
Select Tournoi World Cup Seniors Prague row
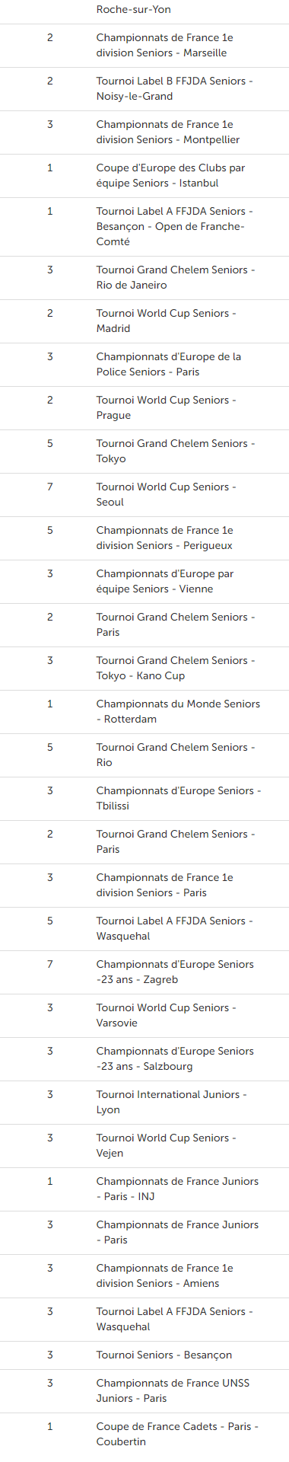click(x=144, y=408)
